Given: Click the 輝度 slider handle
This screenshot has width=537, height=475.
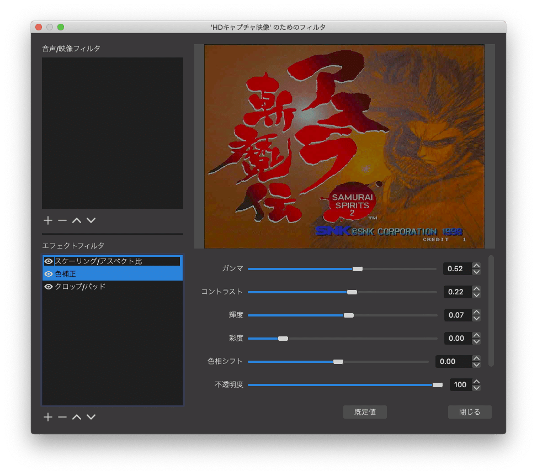Looking at the screenshot, I should click(349, 315).
